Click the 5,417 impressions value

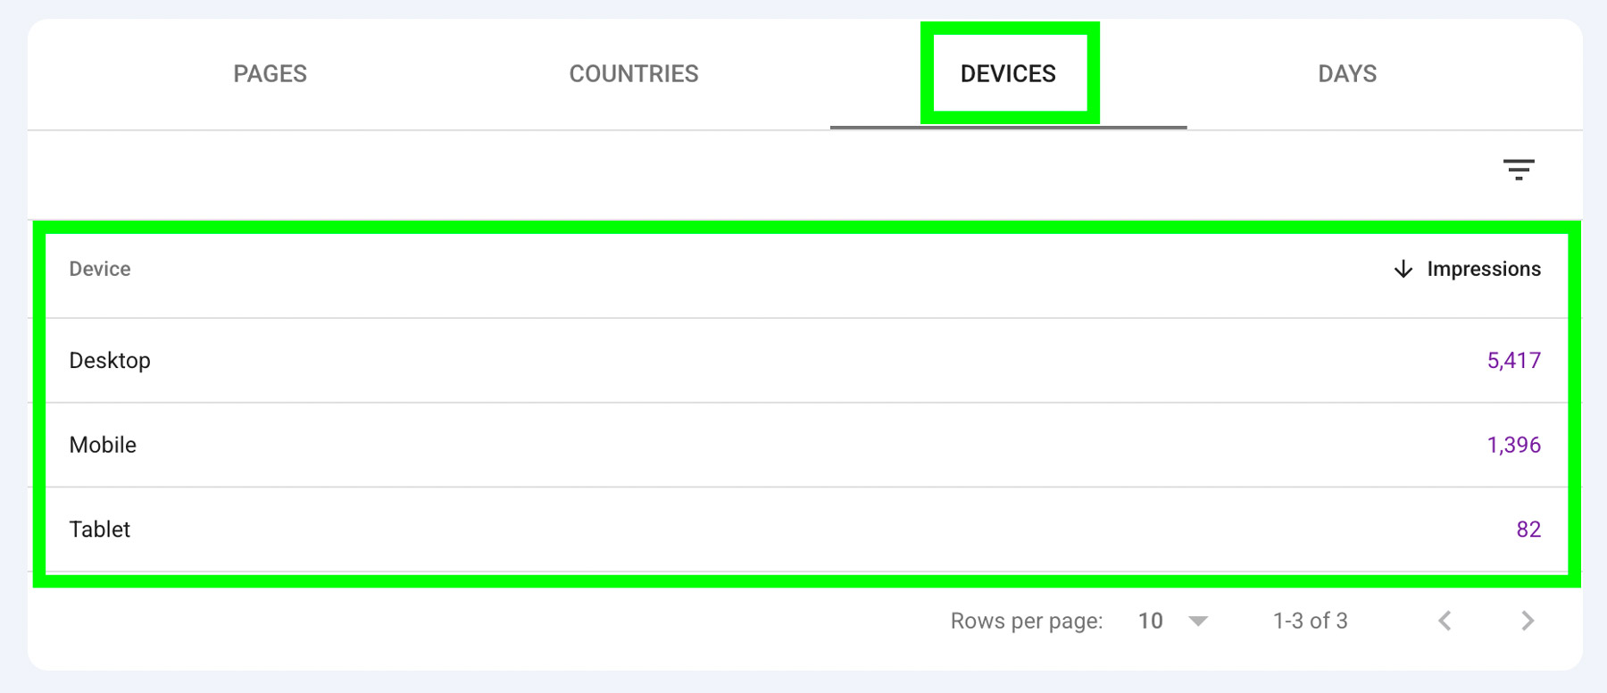[1514, 361]
